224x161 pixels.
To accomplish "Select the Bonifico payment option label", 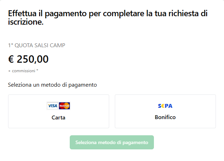I will (x=165, y=117).
